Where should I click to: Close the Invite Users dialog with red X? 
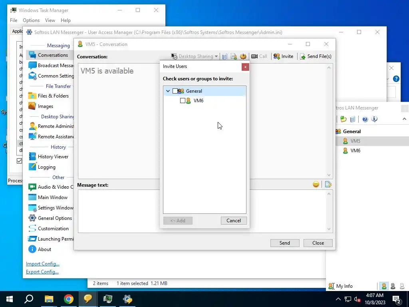click(245, 67)
